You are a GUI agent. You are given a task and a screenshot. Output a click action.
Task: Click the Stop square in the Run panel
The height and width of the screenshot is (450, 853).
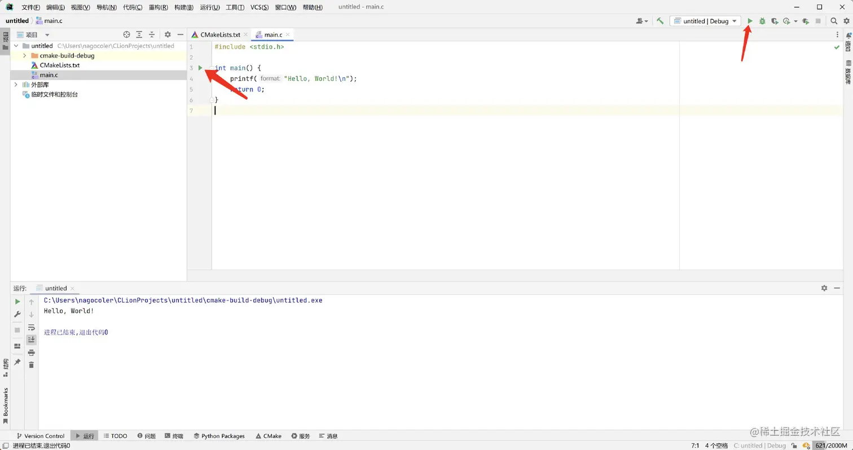click(x=17, y=330)
